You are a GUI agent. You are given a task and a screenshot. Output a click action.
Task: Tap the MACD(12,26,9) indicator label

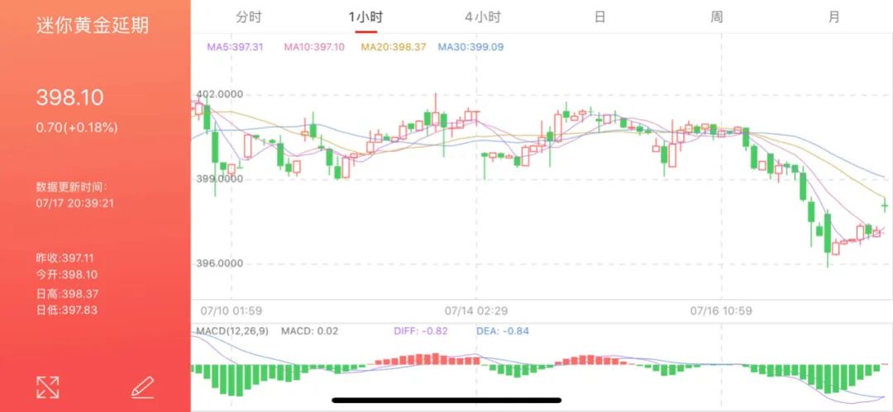point(232,330)
